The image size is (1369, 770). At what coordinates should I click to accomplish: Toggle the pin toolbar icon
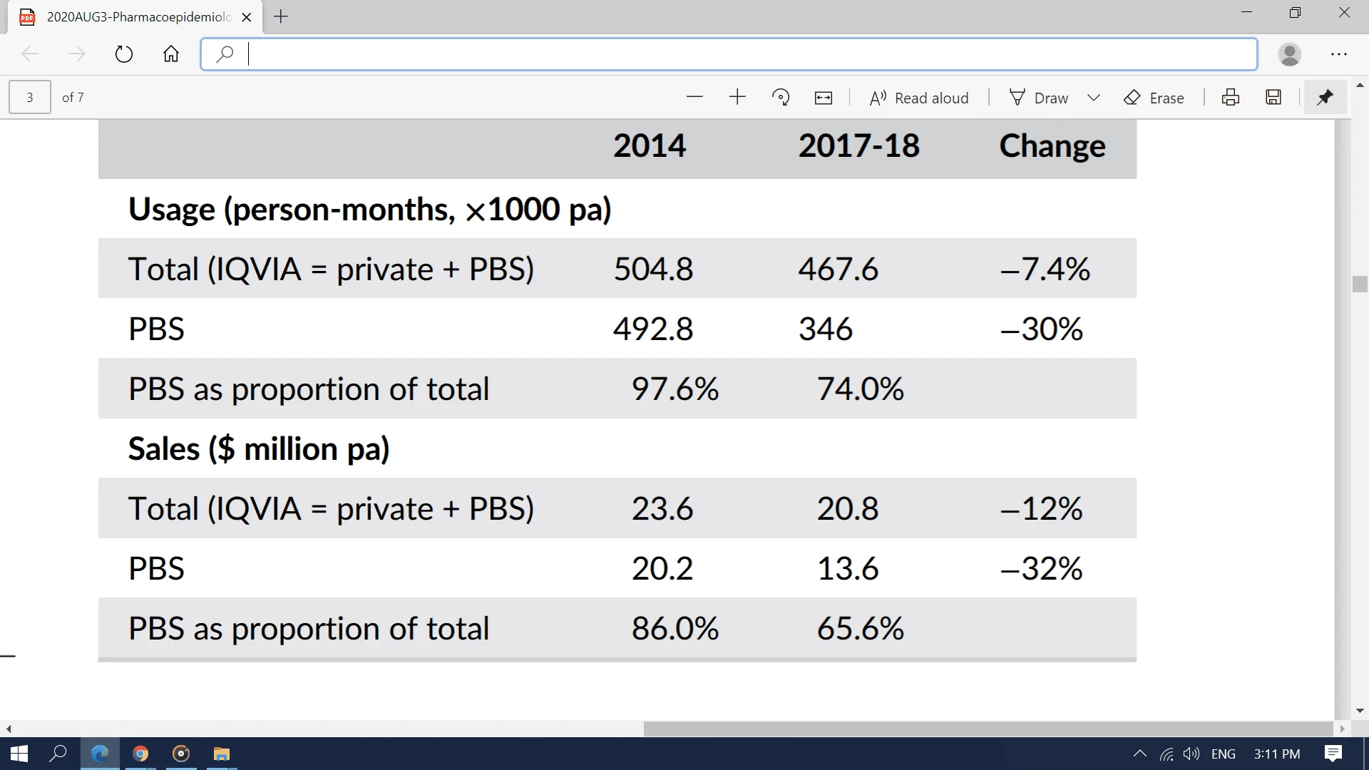click(1325, 98)
